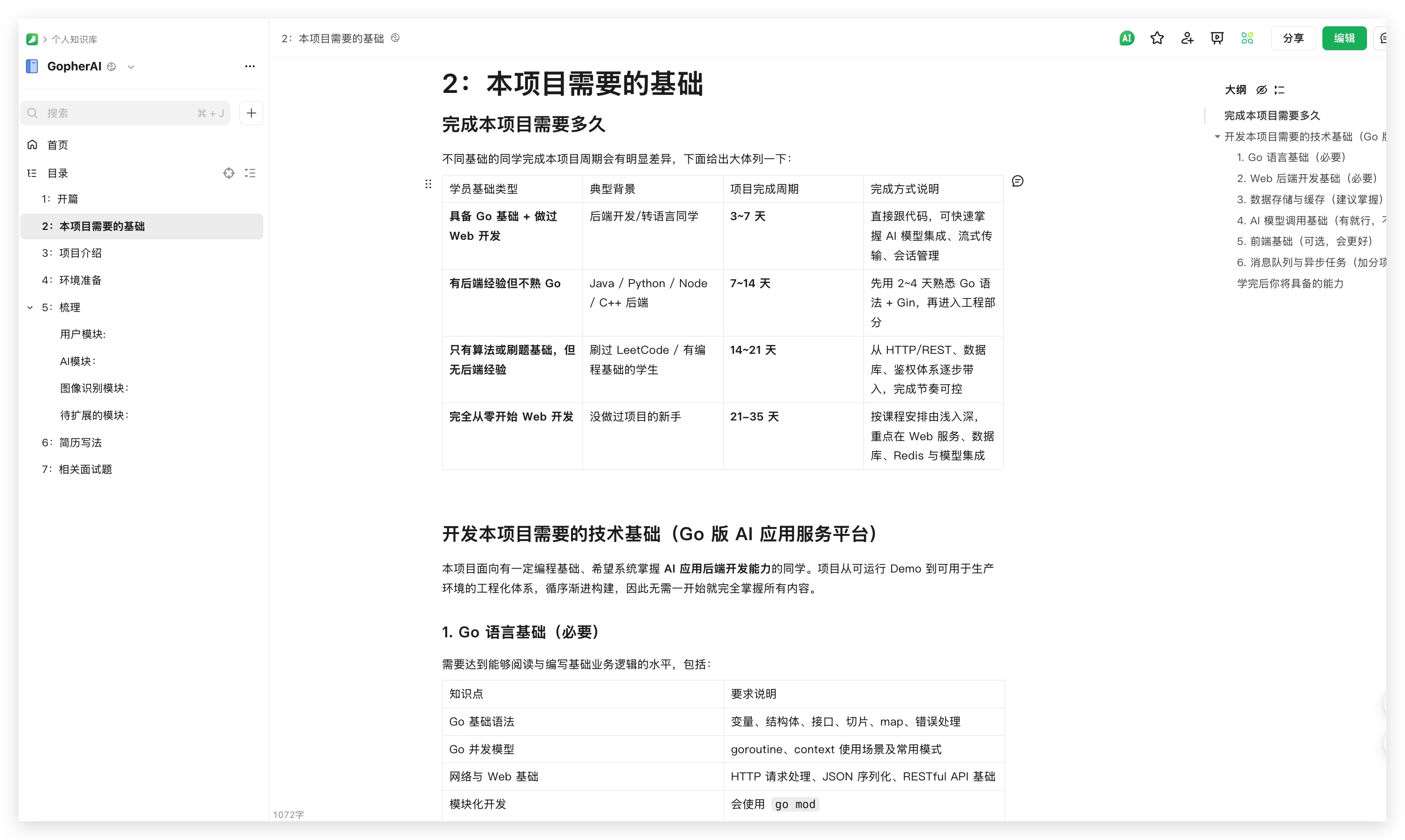This screenshot has height=840, width=1405.
Task: Toggle directory collapse-all icon
Action: click(250, 173)
